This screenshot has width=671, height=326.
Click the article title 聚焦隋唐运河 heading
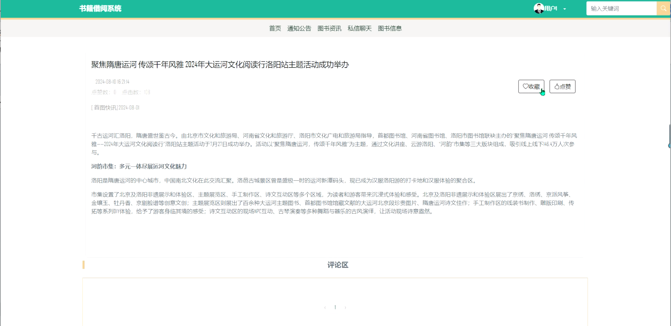point(220,65)
